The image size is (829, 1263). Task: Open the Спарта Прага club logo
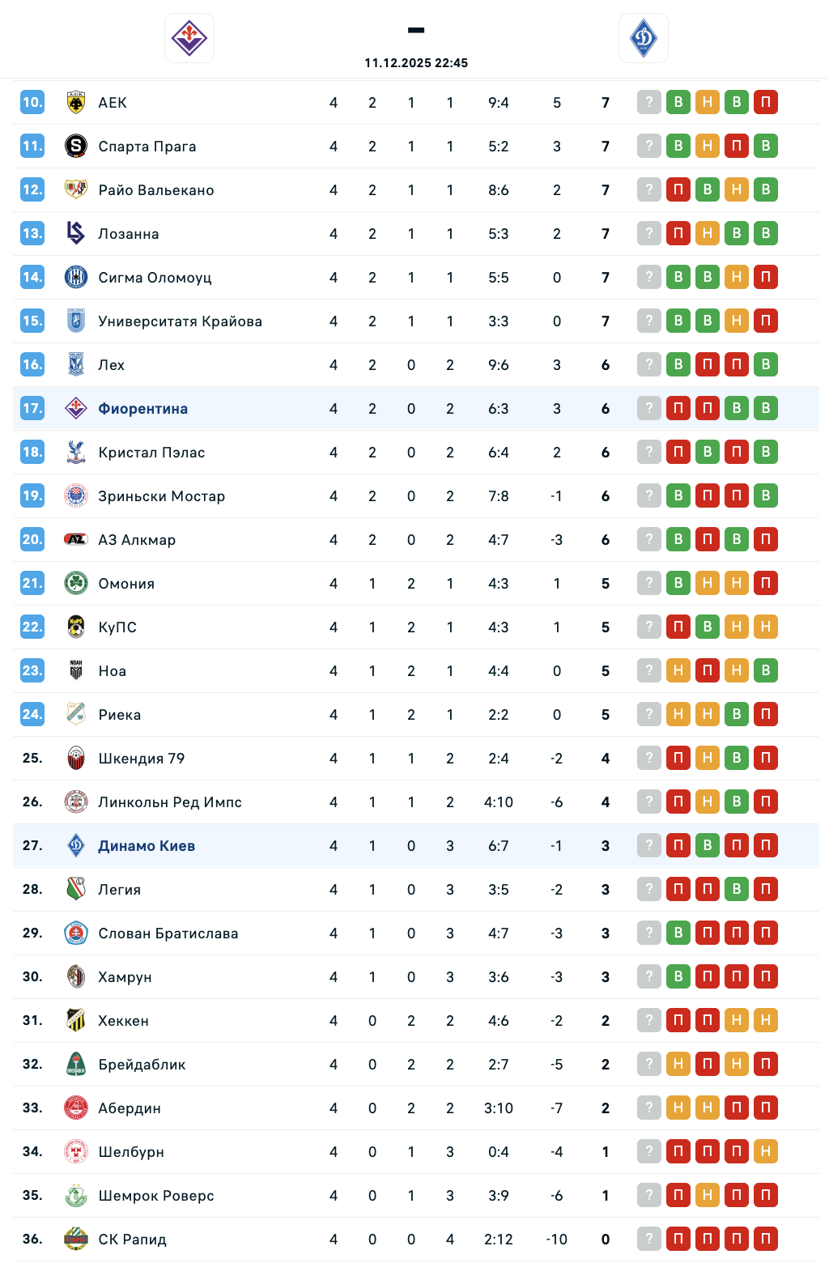[x=76, y=147]
